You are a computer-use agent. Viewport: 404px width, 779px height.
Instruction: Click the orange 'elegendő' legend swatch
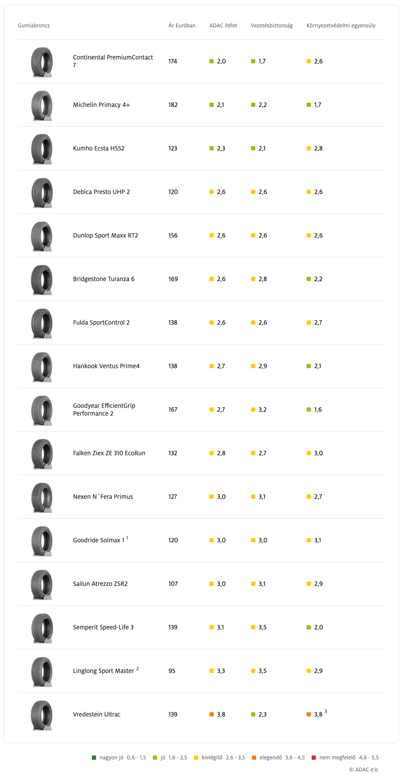(254, 758)
